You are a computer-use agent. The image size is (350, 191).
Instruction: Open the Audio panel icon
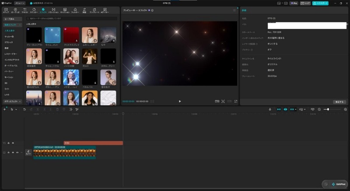[x=15, y=10]
